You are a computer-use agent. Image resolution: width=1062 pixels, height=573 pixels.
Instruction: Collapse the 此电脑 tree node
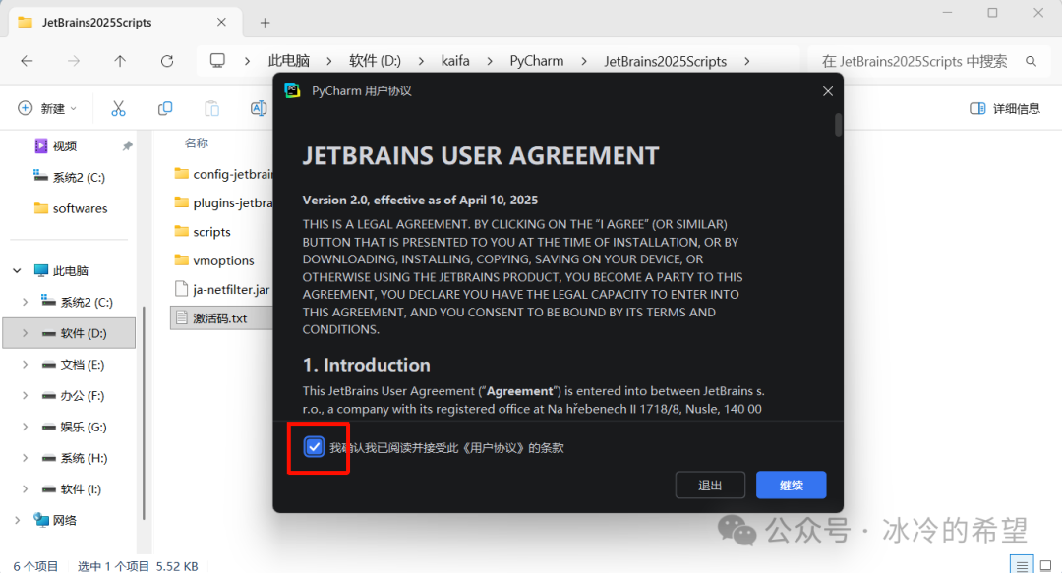pos(17,270)
